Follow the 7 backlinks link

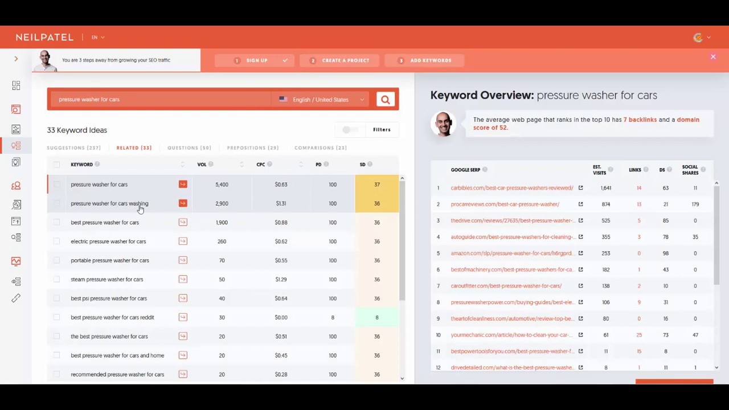click(x=640, y=120)
